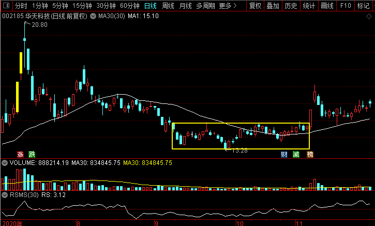Click the month 10 axis marker
The image size is (375, 226).
(239, 223)
